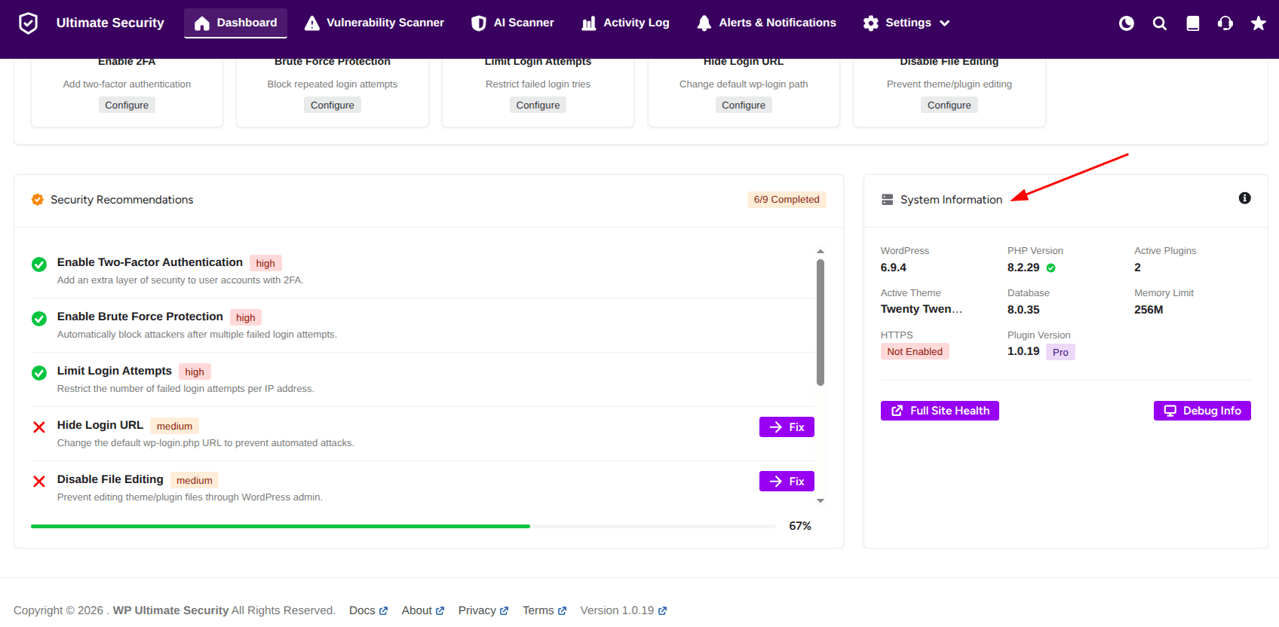
Task: Open Alerts & Notifications tab
Action: coord(766,23)
